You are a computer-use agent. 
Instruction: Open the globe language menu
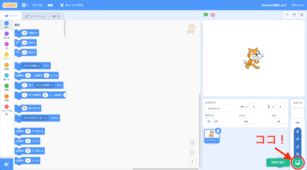pyautogui.click(x=25, y=5)
